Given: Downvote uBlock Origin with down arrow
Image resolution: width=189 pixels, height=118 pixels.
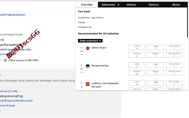Looking at the screenshot, I should tap(82, 55).
